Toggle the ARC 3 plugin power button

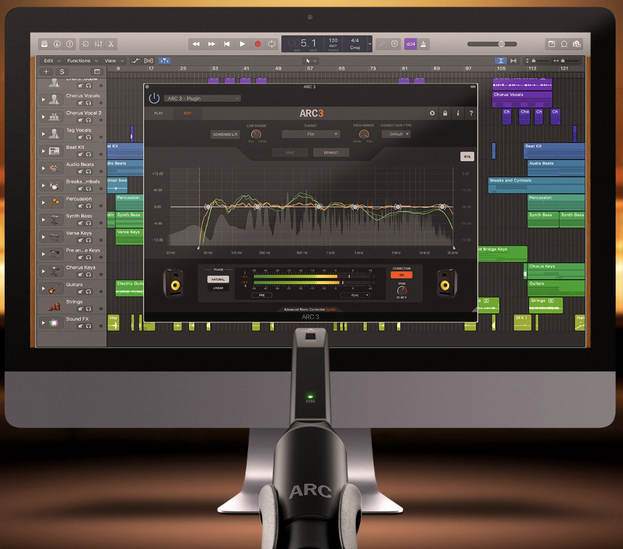point(154,98)
